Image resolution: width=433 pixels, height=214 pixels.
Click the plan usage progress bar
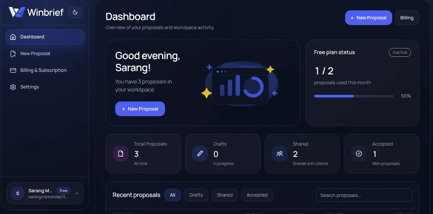coord(354,96)
